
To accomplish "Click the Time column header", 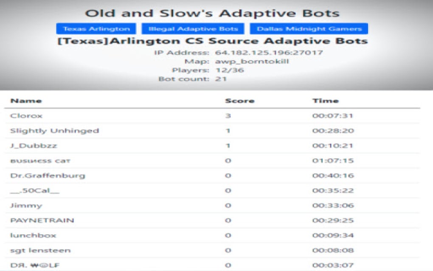I will [326, 101].
